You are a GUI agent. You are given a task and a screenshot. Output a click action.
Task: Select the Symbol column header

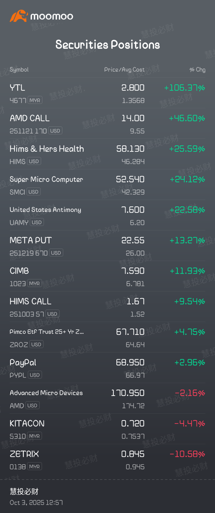[19, 70]
